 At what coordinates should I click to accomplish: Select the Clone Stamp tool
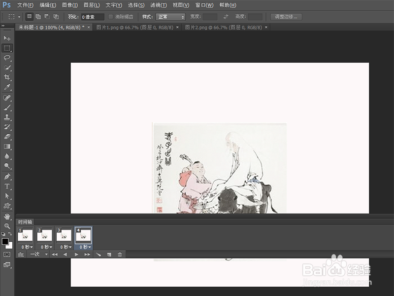tap(7, 117)
